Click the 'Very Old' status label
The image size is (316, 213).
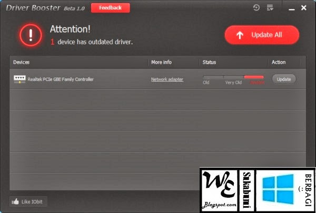[x=233, y=82]
